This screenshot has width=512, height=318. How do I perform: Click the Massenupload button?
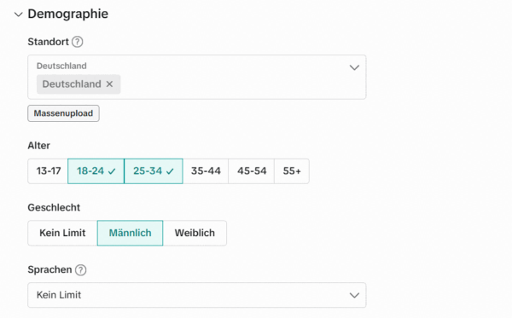pos(63,113)
